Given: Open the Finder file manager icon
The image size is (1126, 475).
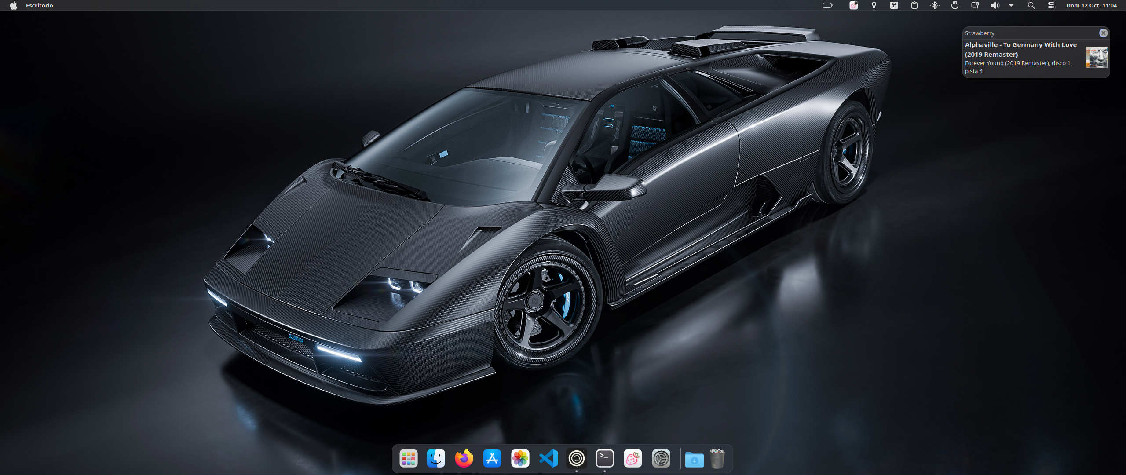Looking at the screenshot, I should click(x=436, y=459).
